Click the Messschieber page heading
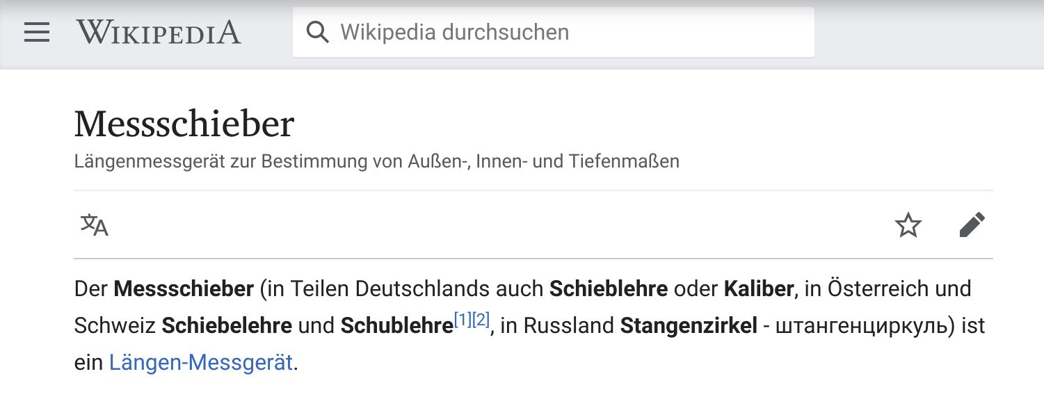This screenshot has height=399, width=1044. coord(184,124)
